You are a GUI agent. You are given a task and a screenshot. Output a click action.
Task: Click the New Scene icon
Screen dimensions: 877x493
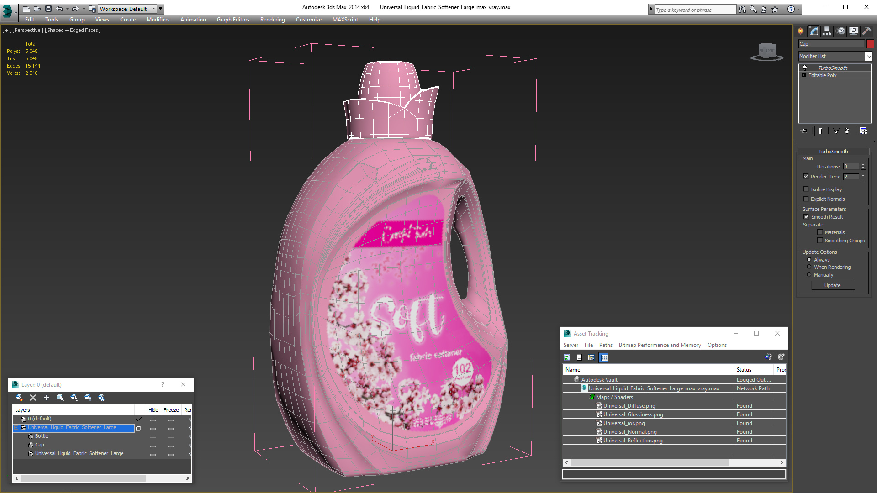(x=26, y=9)
